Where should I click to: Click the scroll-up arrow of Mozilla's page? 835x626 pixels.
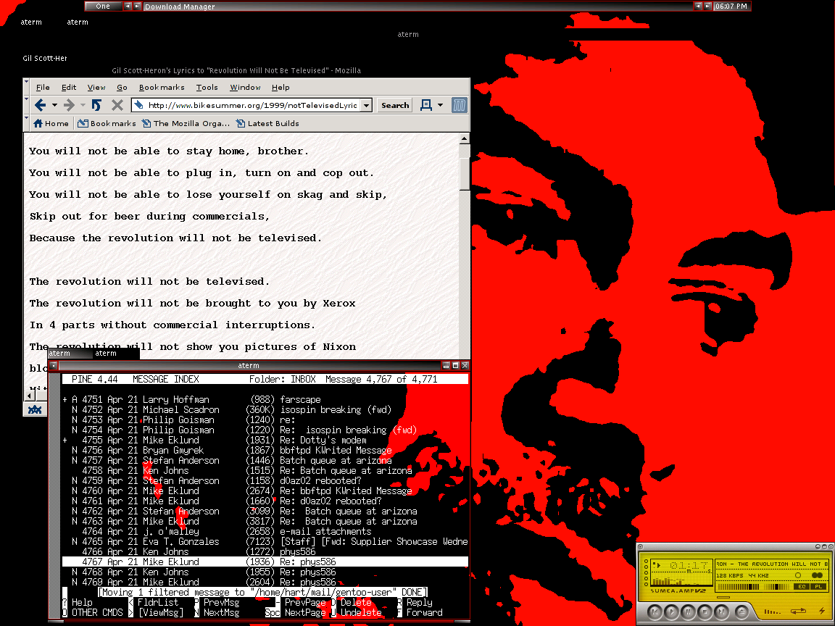point(465,138)
